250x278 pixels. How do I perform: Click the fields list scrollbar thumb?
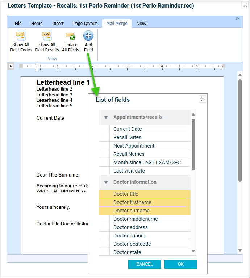coord(193,145)
